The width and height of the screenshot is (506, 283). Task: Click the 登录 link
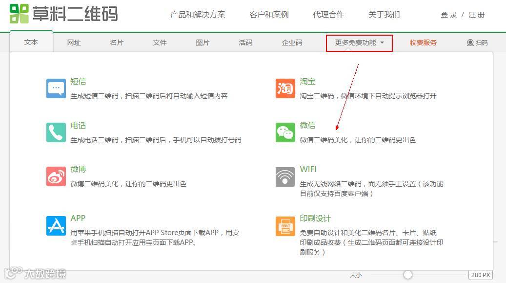[449, 15]
